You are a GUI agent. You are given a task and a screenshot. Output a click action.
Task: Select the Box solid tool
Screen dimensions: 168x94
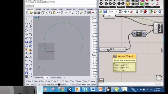27,42
